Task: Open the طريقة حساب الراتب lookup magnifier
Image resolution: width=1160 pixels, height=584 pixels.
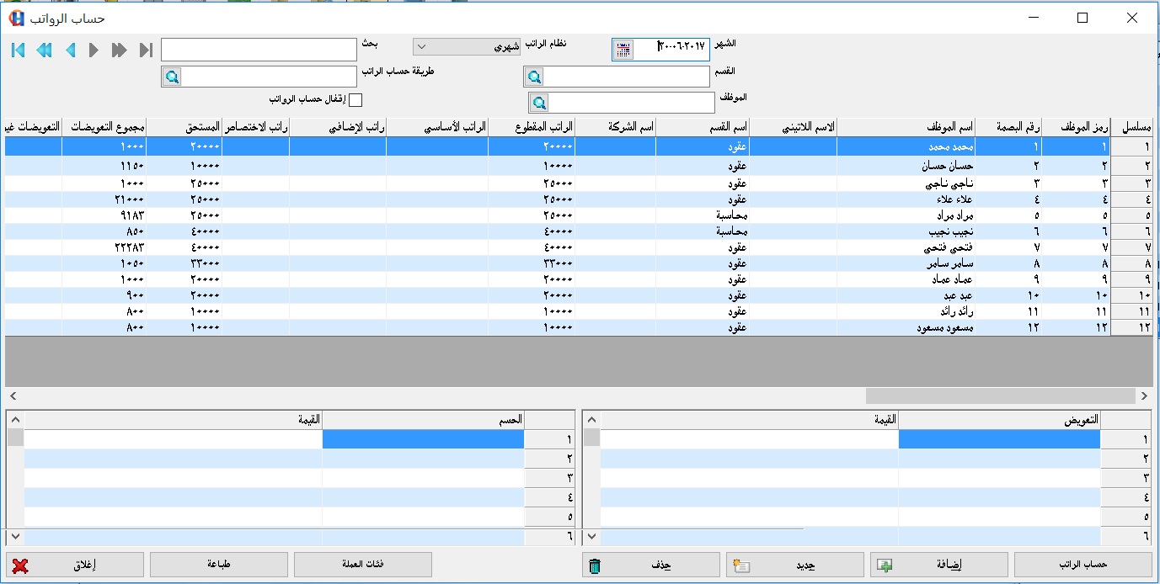Action: click(172, 77)
